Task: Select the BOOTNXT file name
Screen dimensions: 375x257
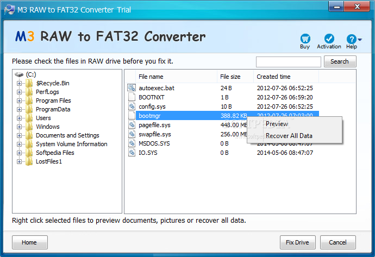Action: point(152,97)
